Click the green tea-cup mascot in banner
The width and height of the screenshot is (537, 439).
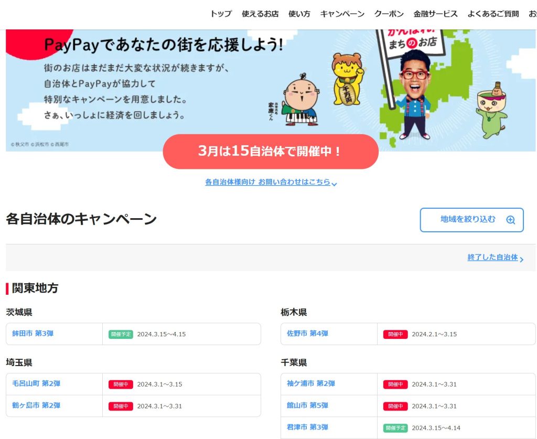[x=491, y=111]
